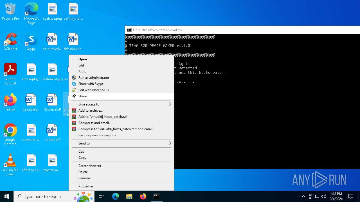360x202 pixels.
Task: Click the taskbar clock showing 1:18 PM
Action: 336,196
